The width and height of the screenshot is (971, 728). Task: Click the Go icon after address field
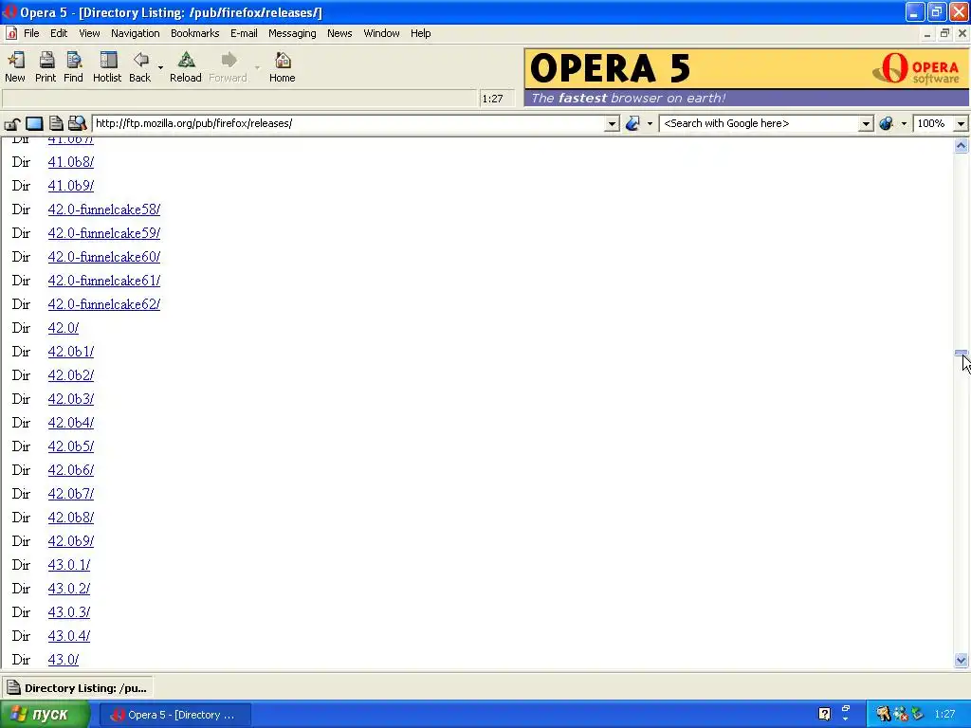point(632,123)
